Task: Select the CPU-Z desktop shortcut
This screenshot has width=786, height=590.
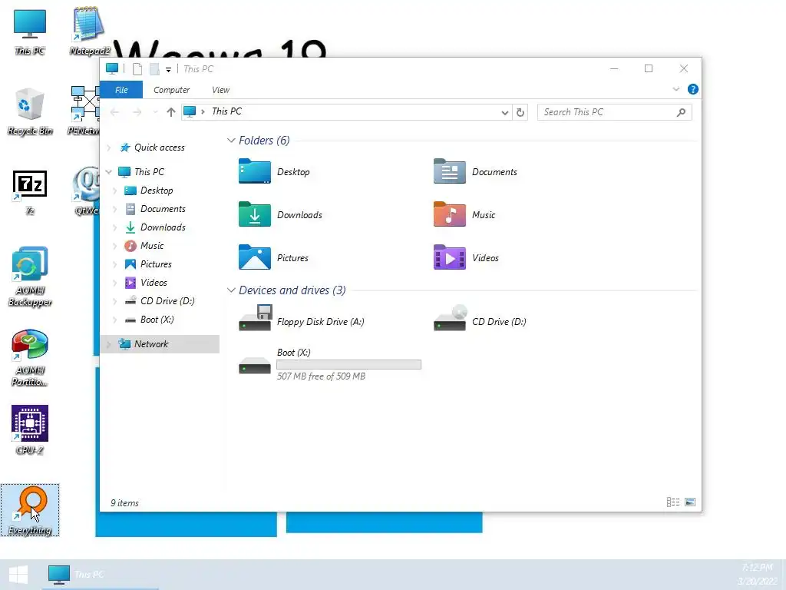Action: [x=30, y=430]
